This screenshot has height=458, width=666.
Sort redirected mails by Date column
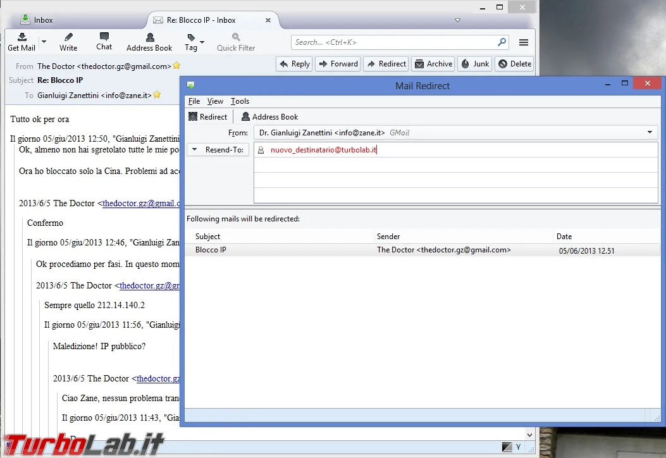tap(607, 236)
